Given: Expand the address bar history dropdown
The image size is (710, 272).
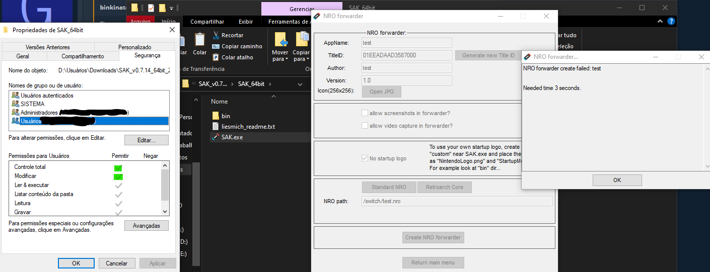Looking at the screenshot, I should (301, 84).
